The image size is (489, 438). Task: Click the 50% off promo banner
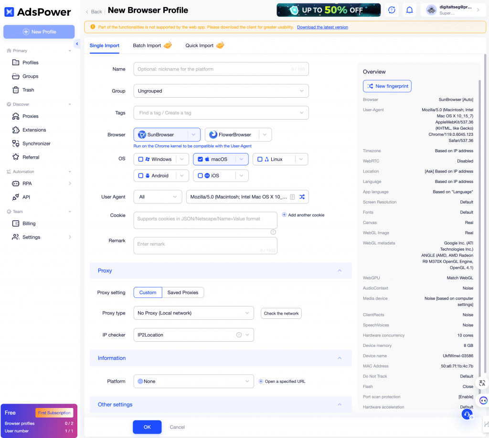click(x=329, y=10)
